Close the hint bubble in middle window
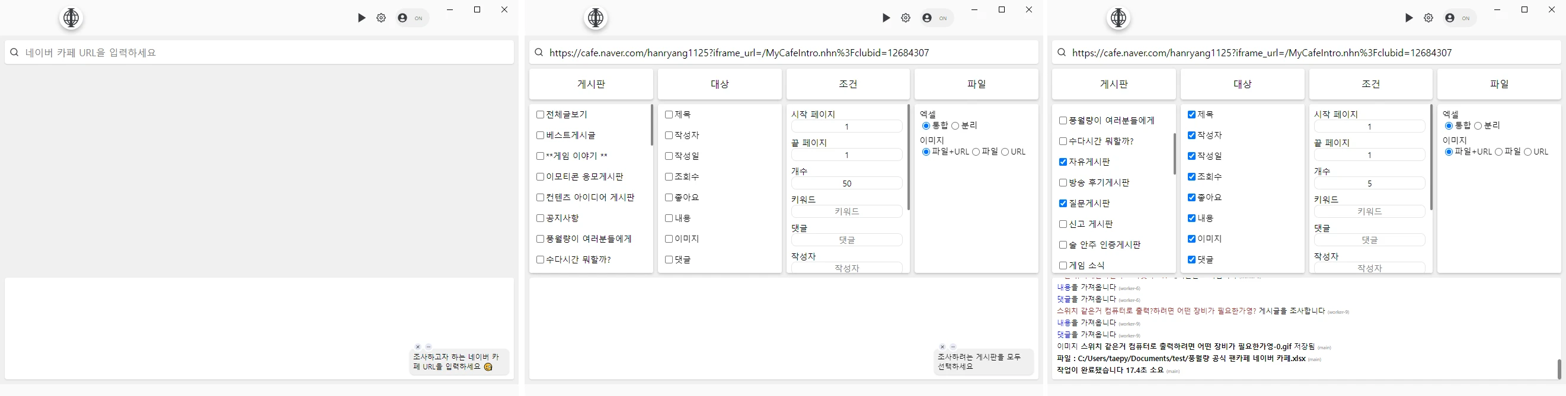Image resolution: width=1566 pixels, height=396 pixels. coord(942,347)
